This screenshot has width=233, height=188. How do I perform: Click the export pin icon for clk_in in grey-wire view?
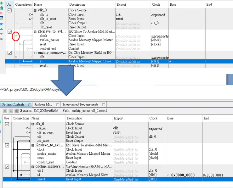point(31,14)
